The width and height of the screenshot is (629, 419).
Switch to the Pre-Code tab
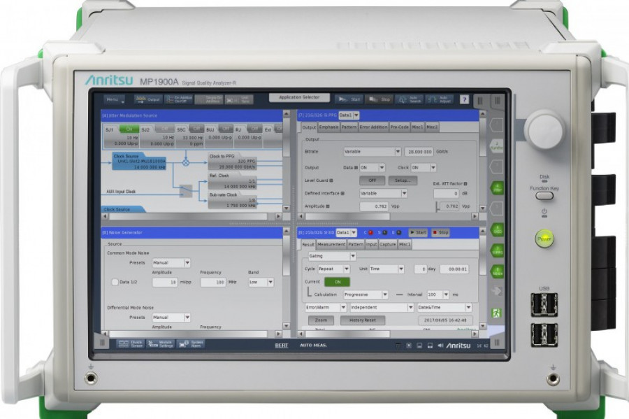399,127
